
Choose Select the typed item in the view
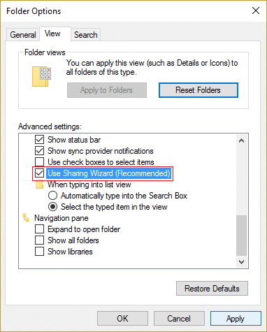pos(52,207)
